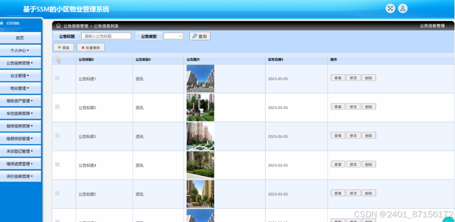Click 修改 button for 公告标题5
This screenshot has height=222, width=455.
pyautogui.click(x=353, y=193)
